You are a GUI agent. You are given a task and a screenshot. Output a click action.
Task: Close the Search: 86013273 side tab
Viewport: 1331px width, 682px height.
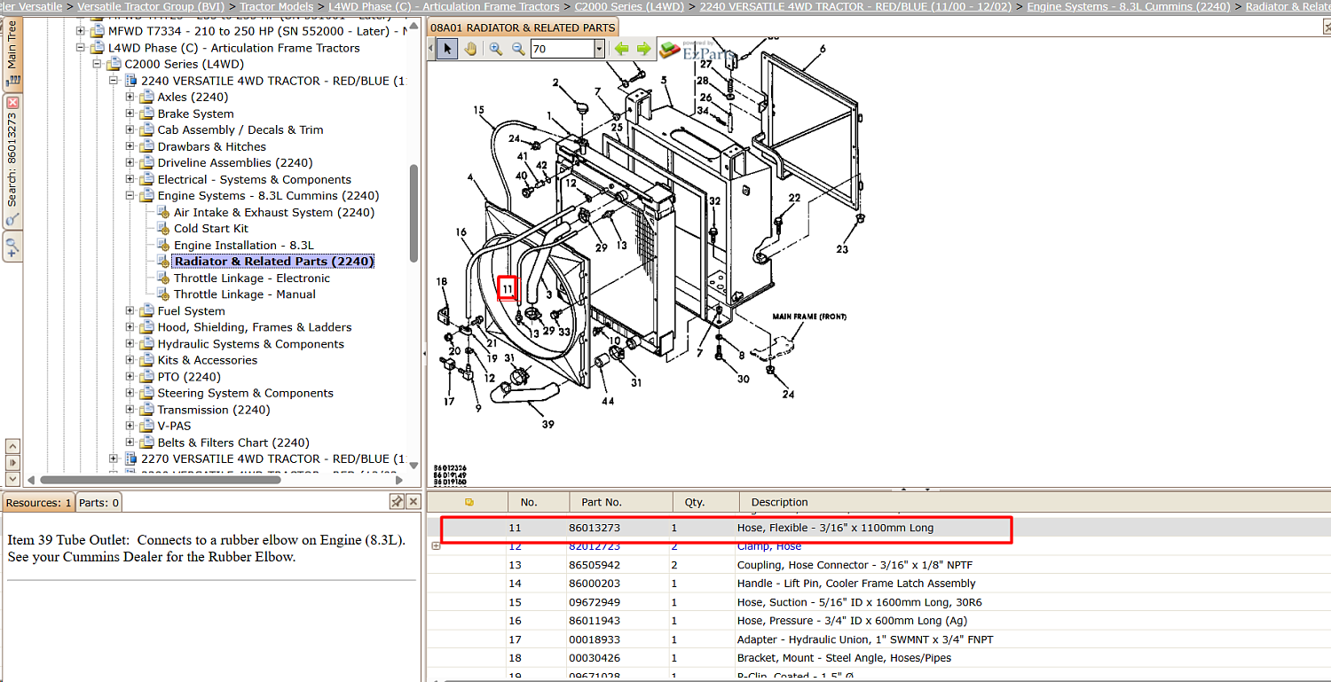click(12, 103)
